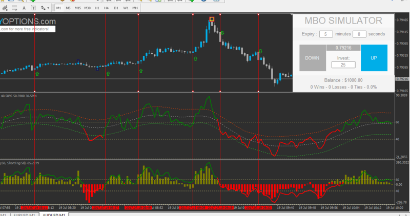Click the Invest amount field showing 25
This screenshot has width=410, height=216.
click(343, 65)
